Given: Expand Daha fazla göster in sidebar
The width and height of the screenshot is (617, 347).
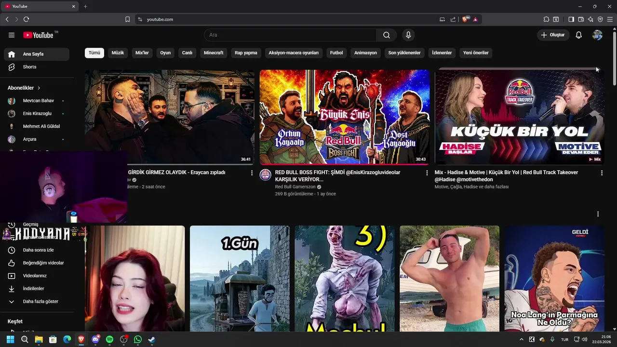Looking at the screenshot, I should tap(37, 302).
